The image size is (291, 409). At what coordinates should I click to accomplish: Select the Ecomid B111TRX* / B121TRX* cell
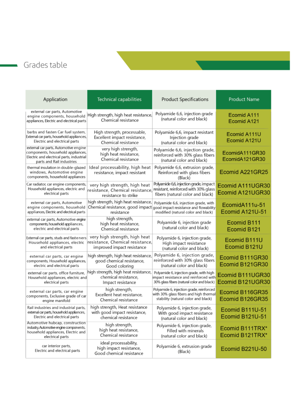(243, 332)
